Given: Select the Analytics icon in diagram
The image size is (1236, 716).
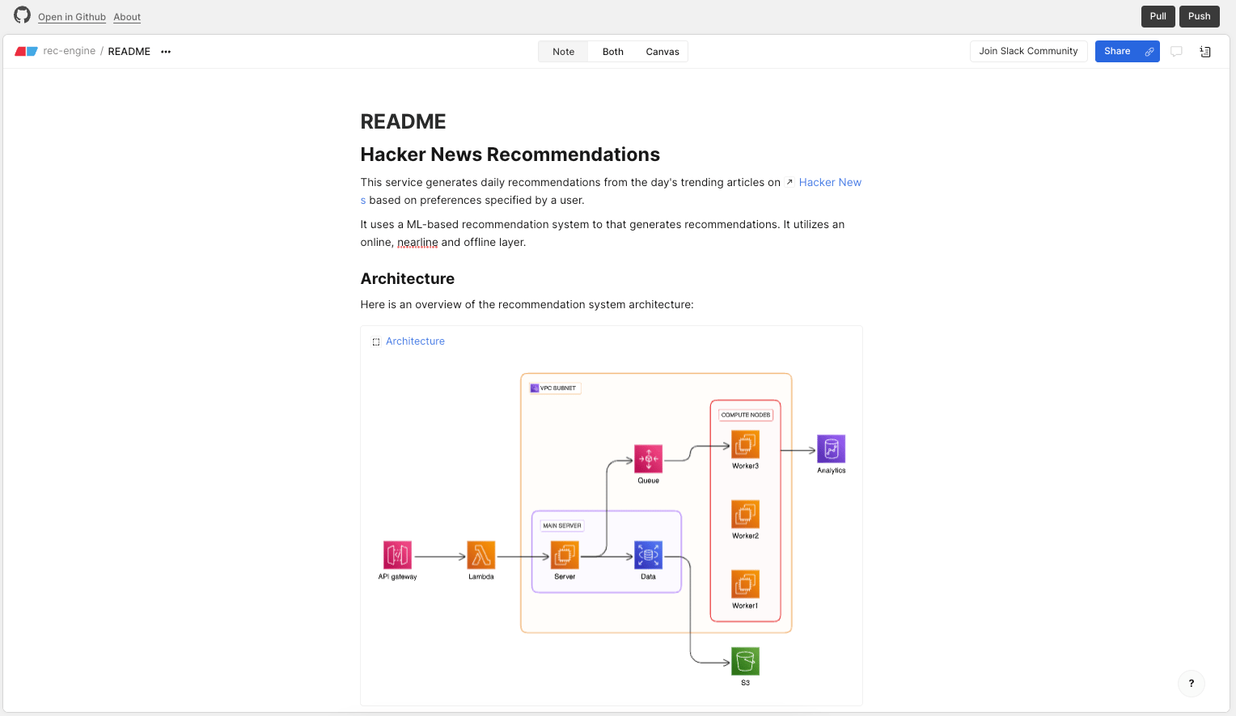Looking at the screenshot, I should coord(832,449).
